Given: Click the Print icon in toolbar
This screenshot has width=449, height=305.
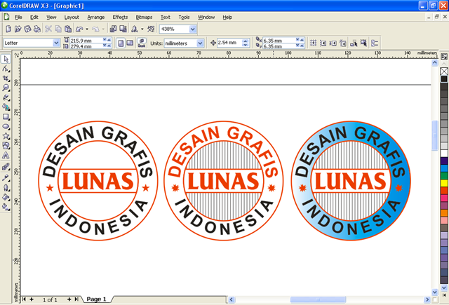Looking at the screenshot, I should click(x=36, y=29).
